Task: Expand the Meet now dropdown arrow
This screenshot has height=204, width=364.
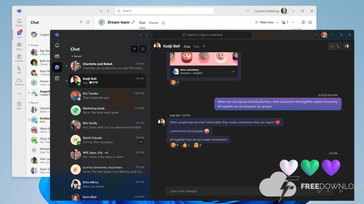Action: pos(277,22)
